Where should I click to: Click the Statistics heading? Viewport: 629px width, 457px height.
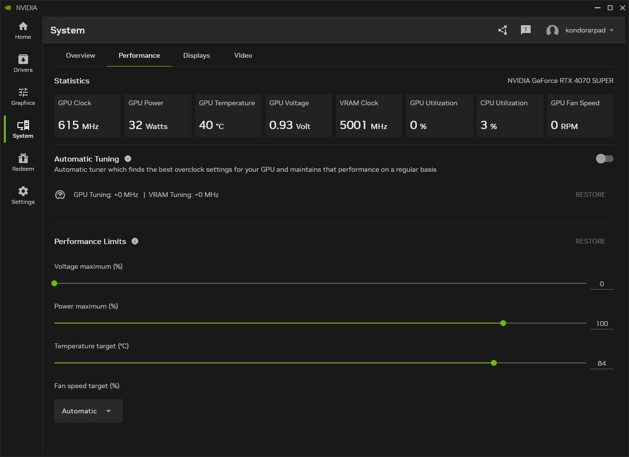pos(72,81)
